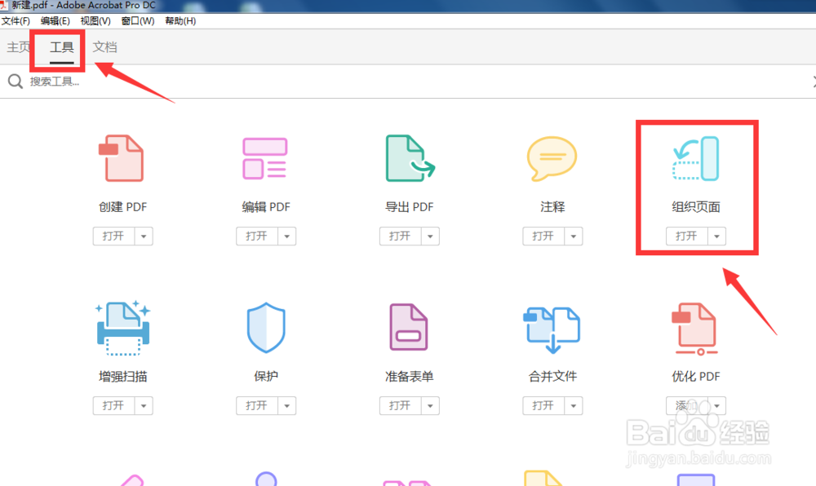This screenshot has height=486, width=816.
Task: Click the 组织页面 label text
Action: click(x=696, y=207)
